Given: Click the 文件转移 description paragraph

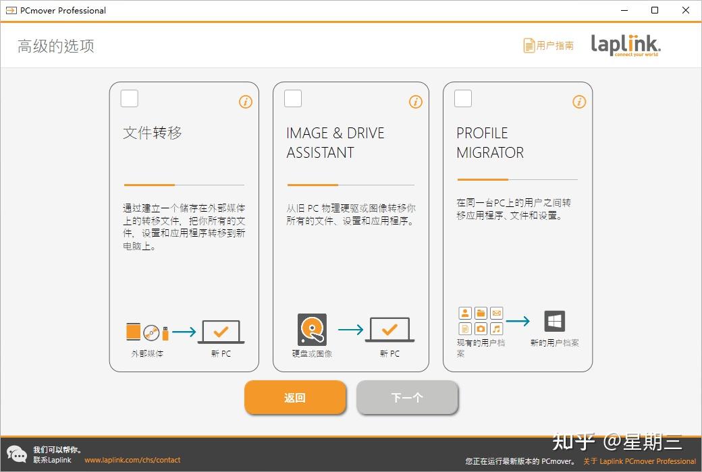Looking at the screenshot, I should pos(184,227).
